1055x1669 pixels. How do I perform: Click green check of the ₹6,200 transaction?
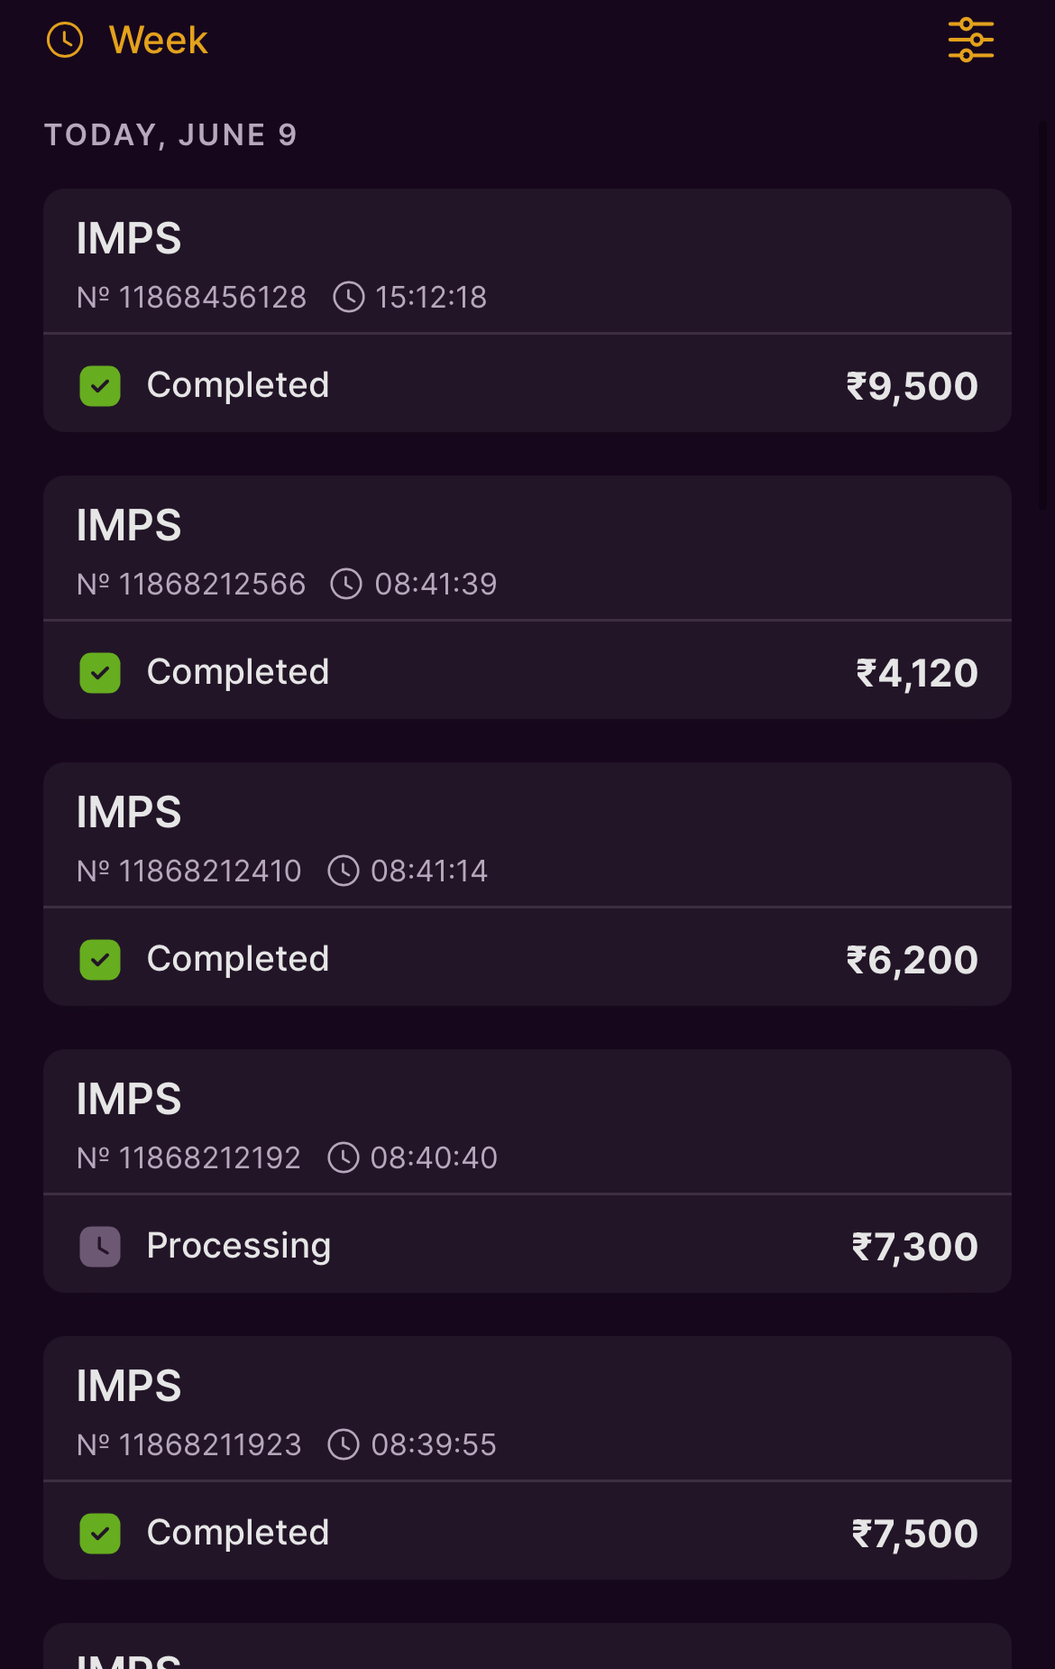point(100,960)
